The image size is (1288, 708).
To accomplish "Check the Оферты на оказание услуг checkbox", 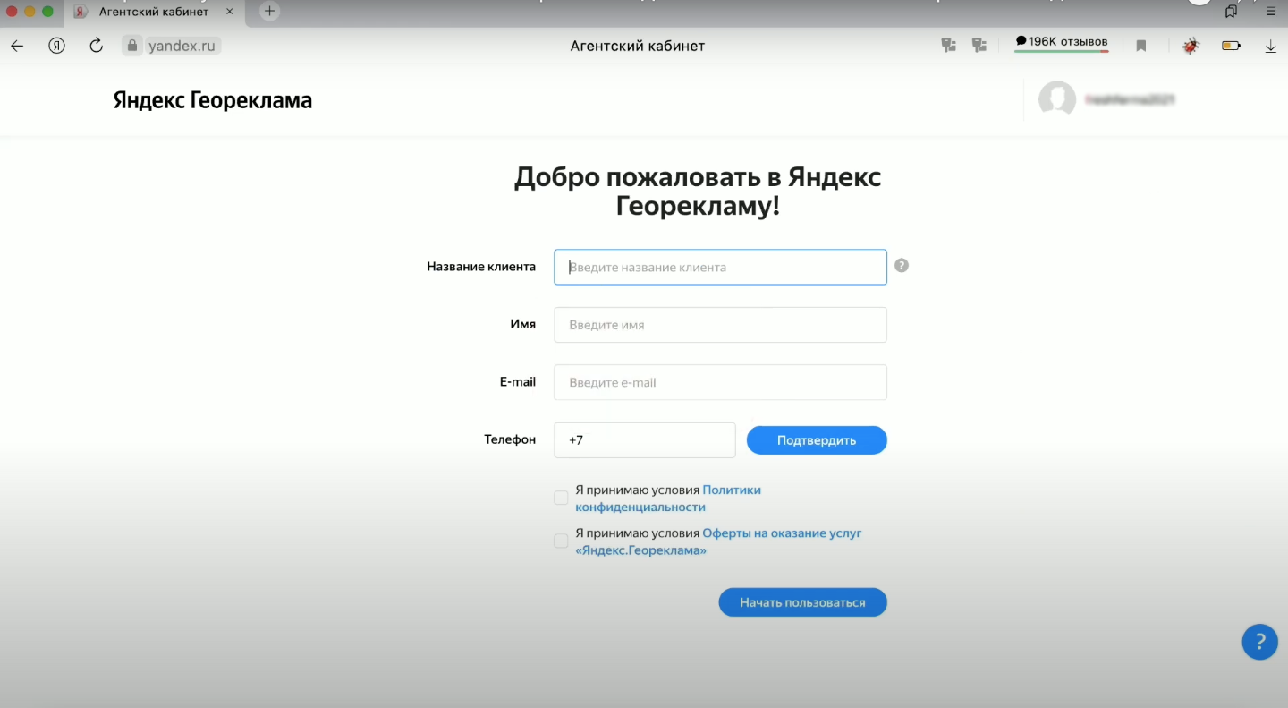I will [561, 541].
